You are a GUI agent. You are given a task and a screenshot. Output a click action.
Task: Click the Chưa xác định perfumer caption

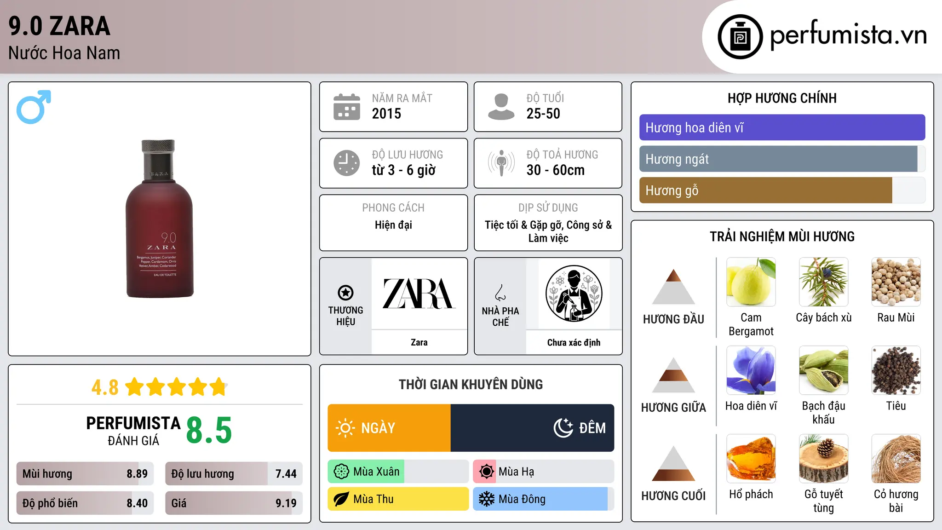[574, 342]
